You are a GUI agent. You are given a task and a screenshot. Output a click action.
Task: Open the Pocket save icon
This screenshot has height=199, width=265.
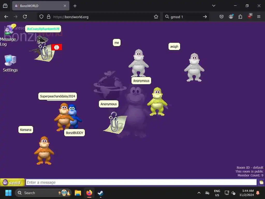[222, 17]
